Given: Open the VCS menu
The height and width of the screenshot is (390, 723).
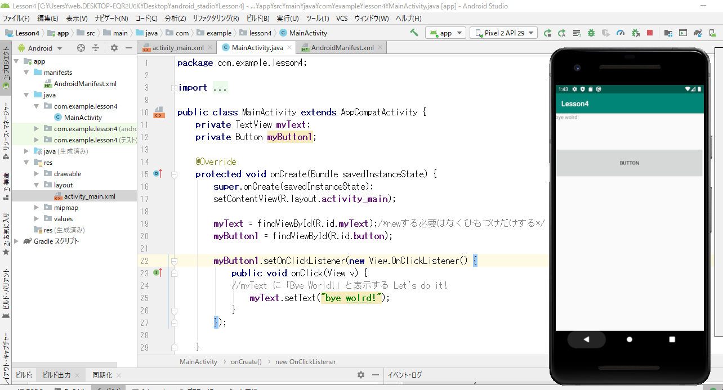Looking at the screenshot, I should pyautogui.click(x=342, y=18).
